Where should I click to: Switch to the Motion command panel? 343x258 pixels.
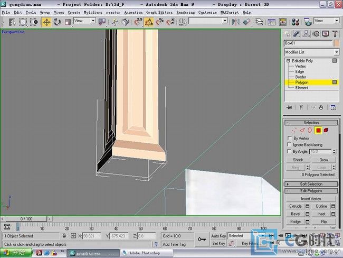tap(316, 34)
